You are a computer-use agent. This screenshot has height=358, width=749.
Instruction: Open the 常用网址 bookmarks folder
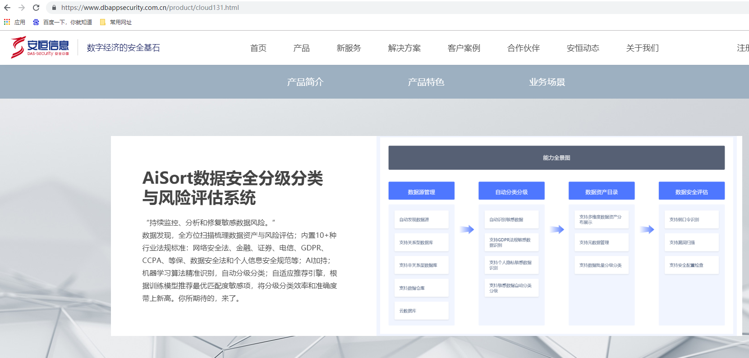(116, 22)
